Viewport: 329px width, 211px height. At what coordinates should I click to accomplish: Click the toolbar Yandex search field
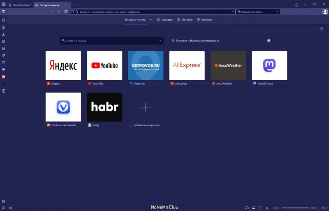(x=258, y=12)
